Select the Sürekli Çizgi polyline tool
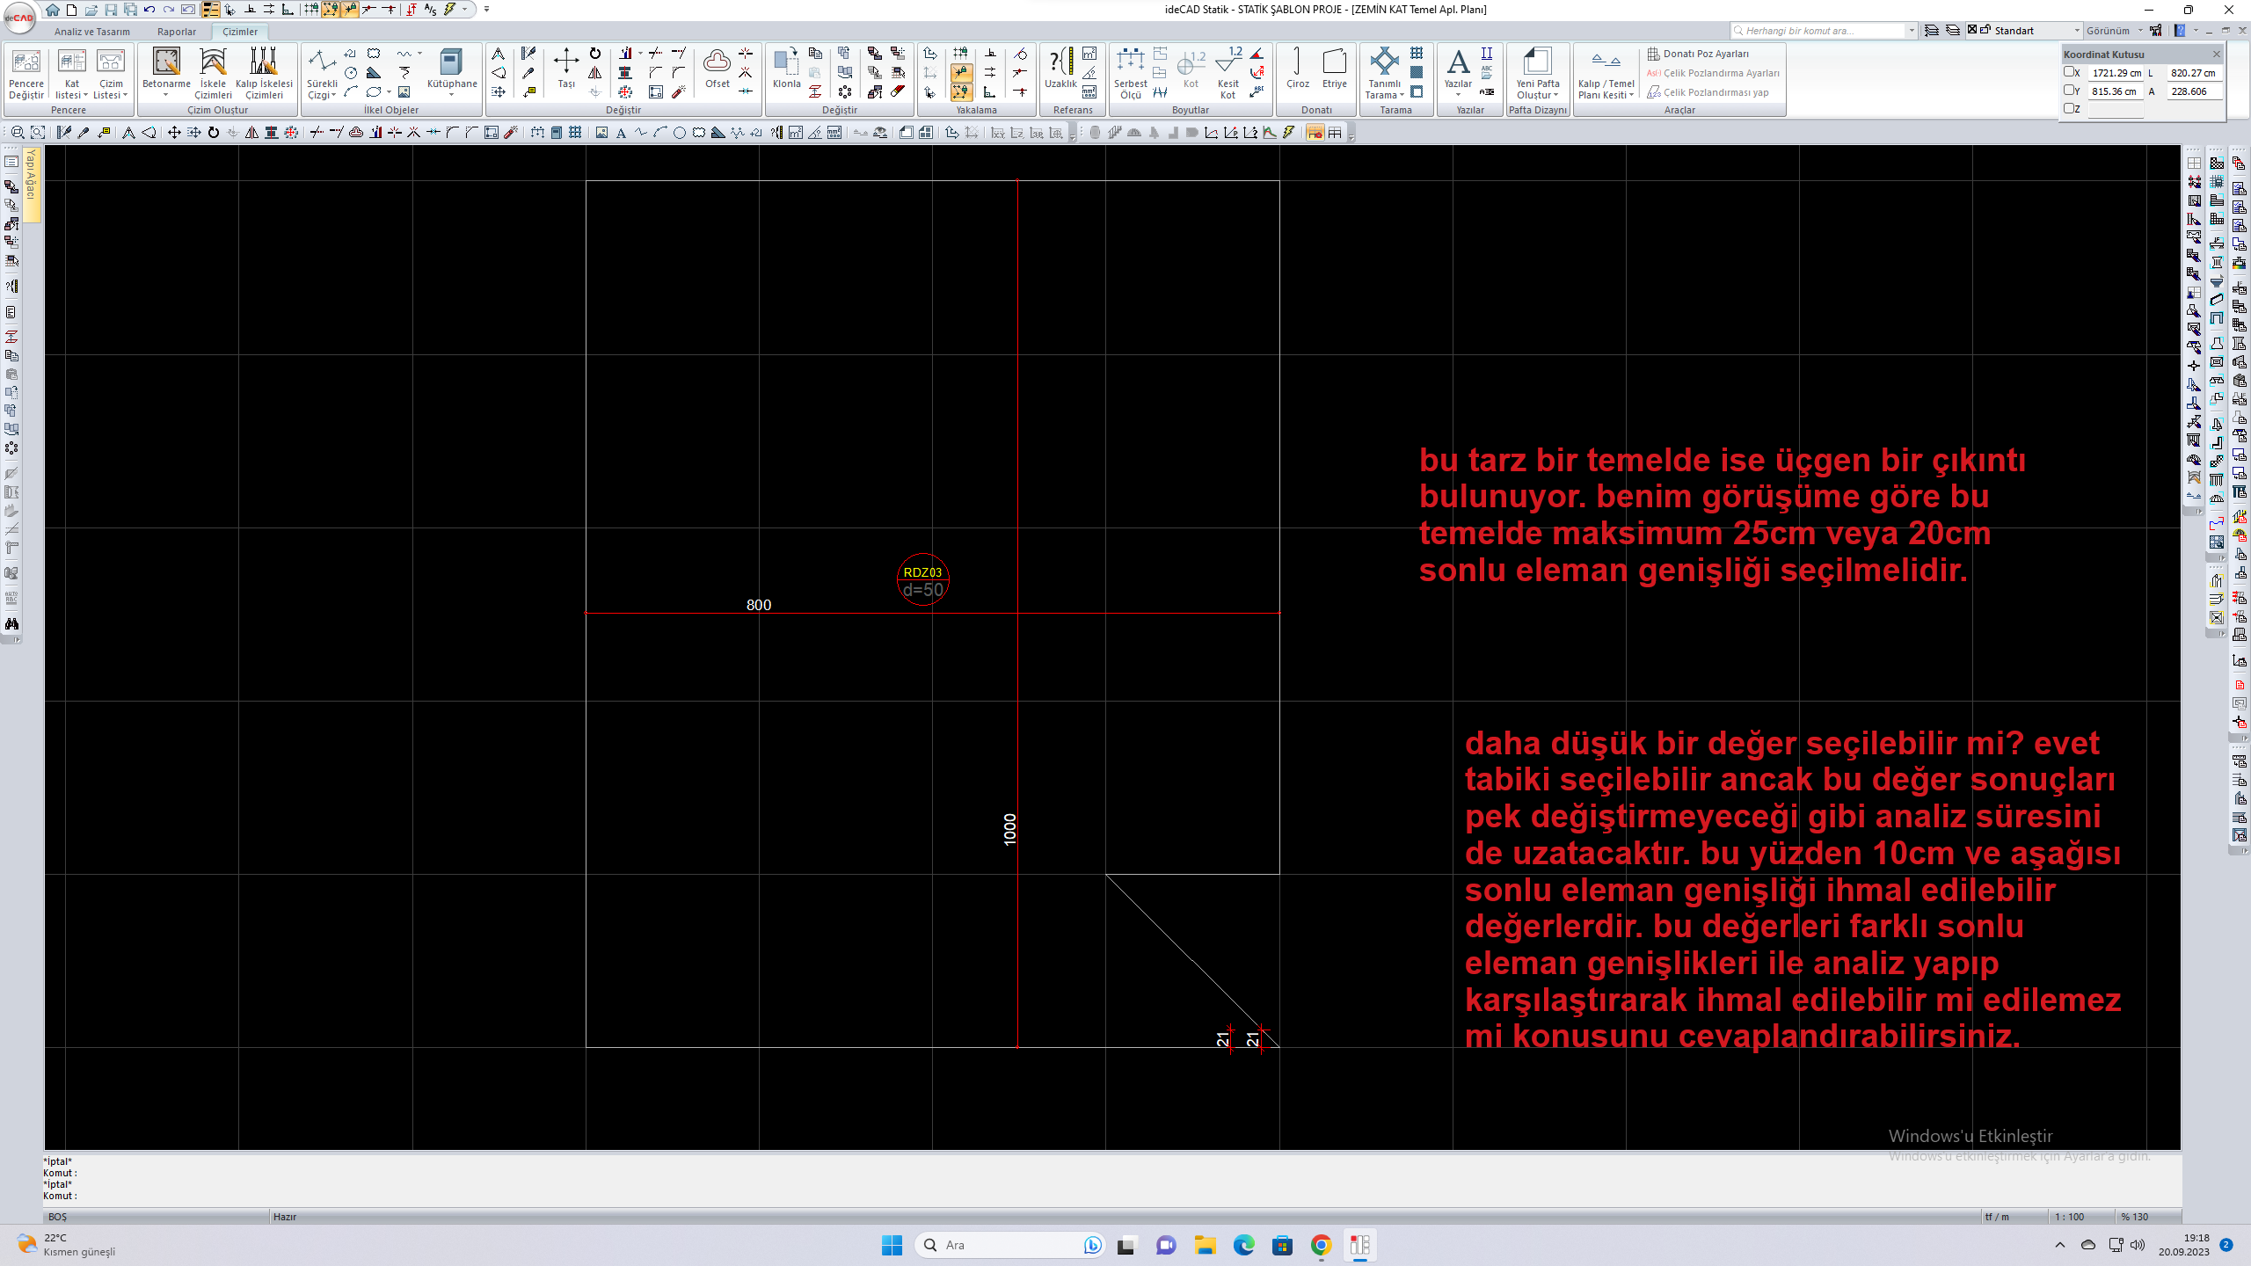Image resolution: width=2251 pixels, height=1266 pixels. point(322,74)
